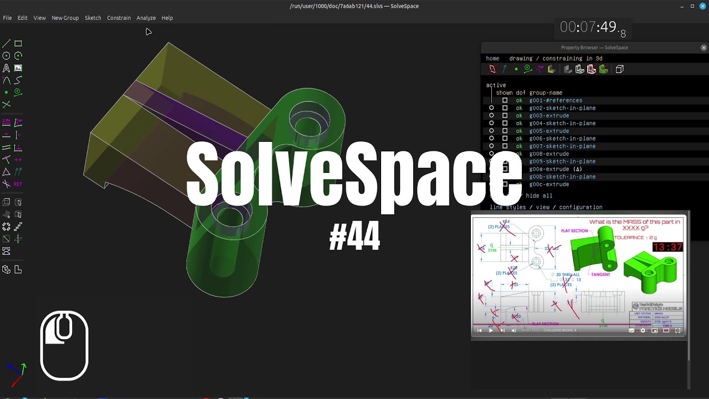Click the hide all link
709x399 pixels.
click(x=539, y=196)
